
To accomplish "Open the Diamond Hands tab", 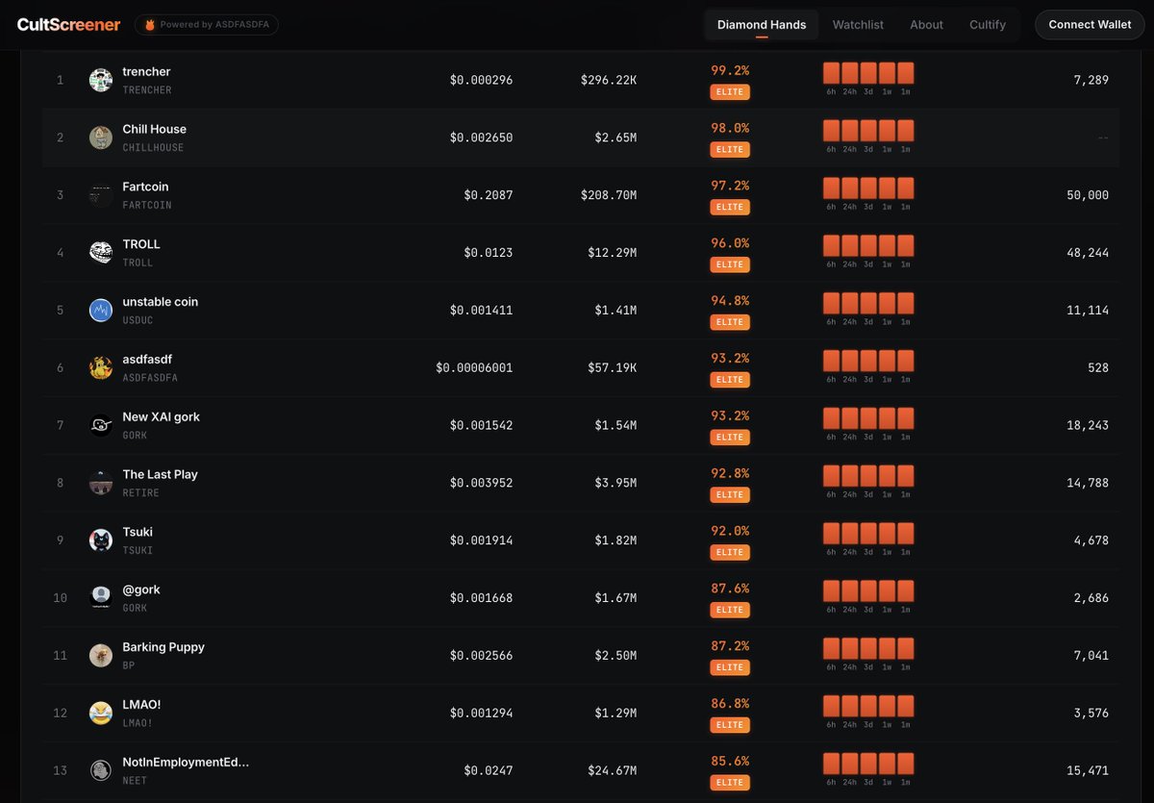I will [x=761, y=24].
